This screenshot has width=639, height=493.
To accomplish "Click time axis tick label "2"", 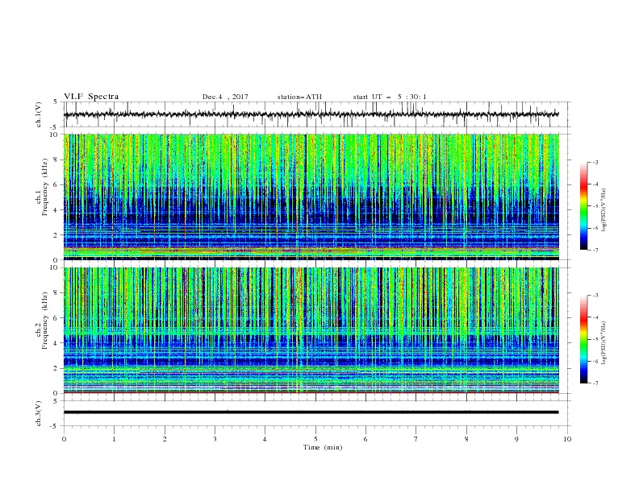I will (x=165, y=439).
